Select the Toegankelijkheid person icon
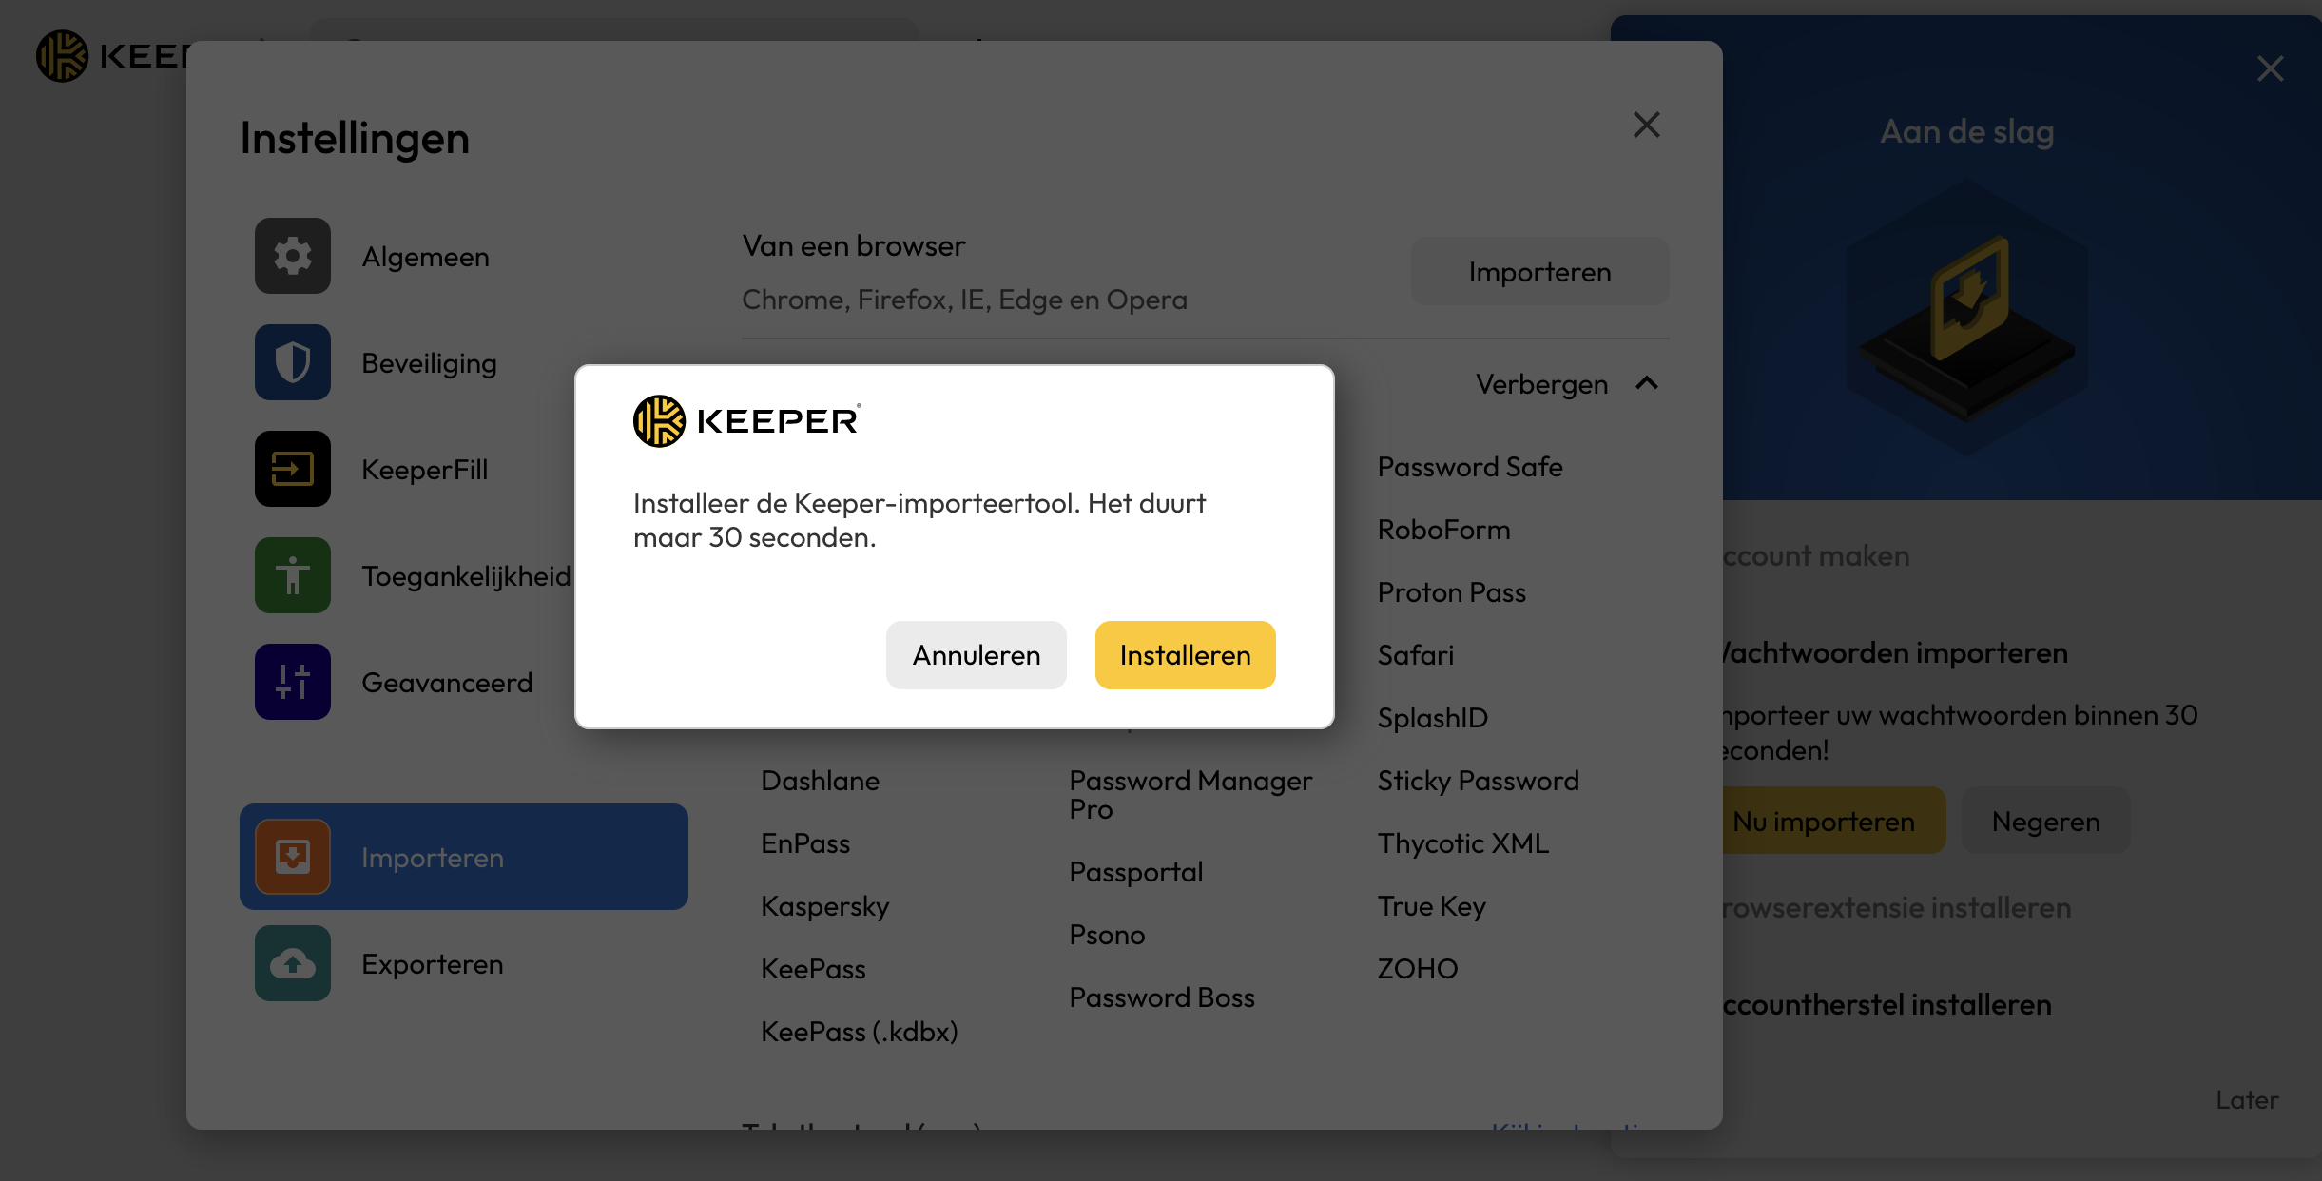The height and width of the screenshot is (1181, 2322). [294, 574]
